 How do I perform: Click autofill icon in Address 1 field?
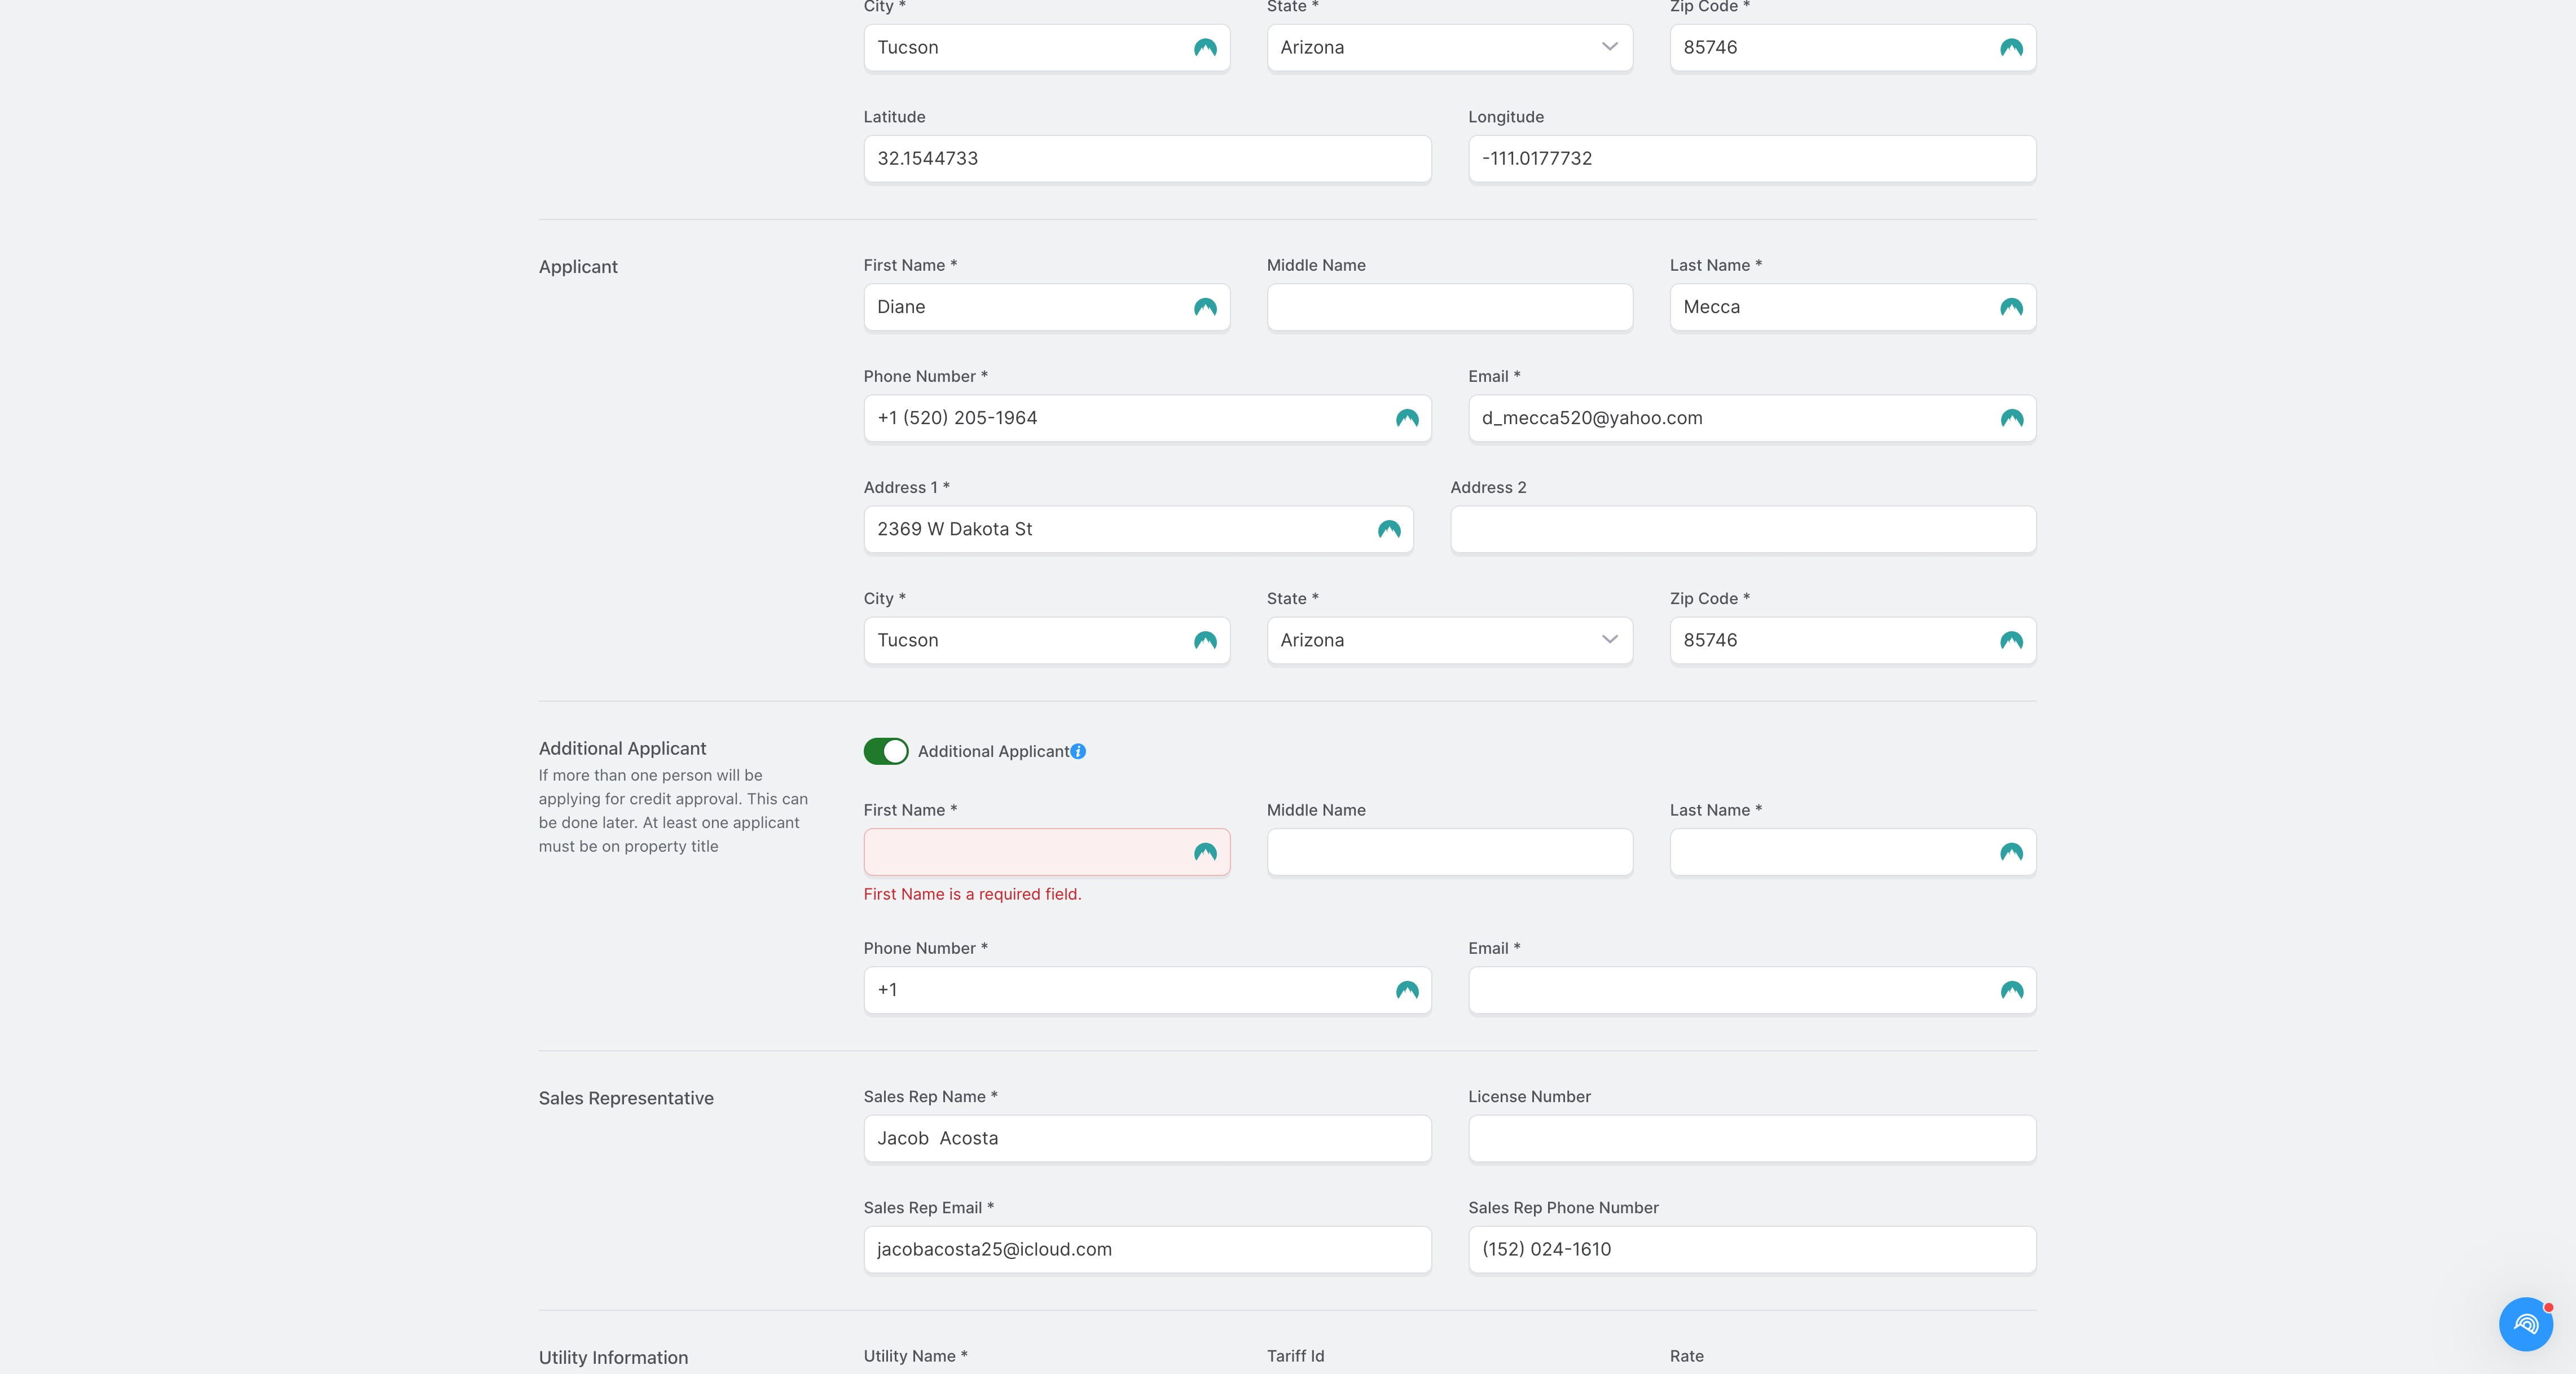point(1389,529)
